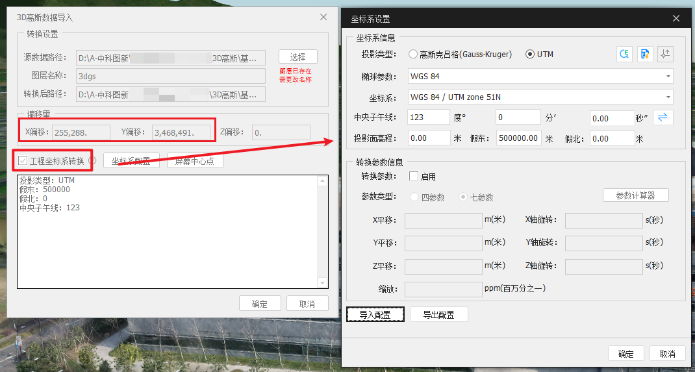
Task: Click the coordinate system search icon
Action: [x=624, y=55]
